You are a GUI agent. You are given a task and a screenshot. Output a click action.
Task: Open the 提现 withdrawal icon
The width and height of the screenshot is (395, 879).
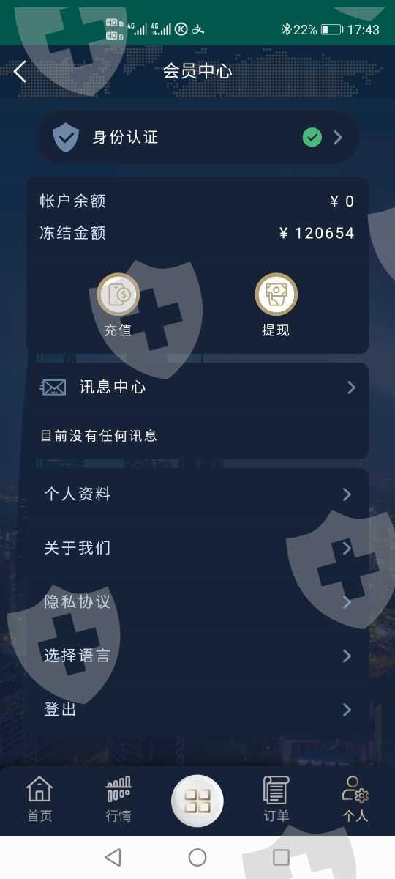click(x=276, y=294)
